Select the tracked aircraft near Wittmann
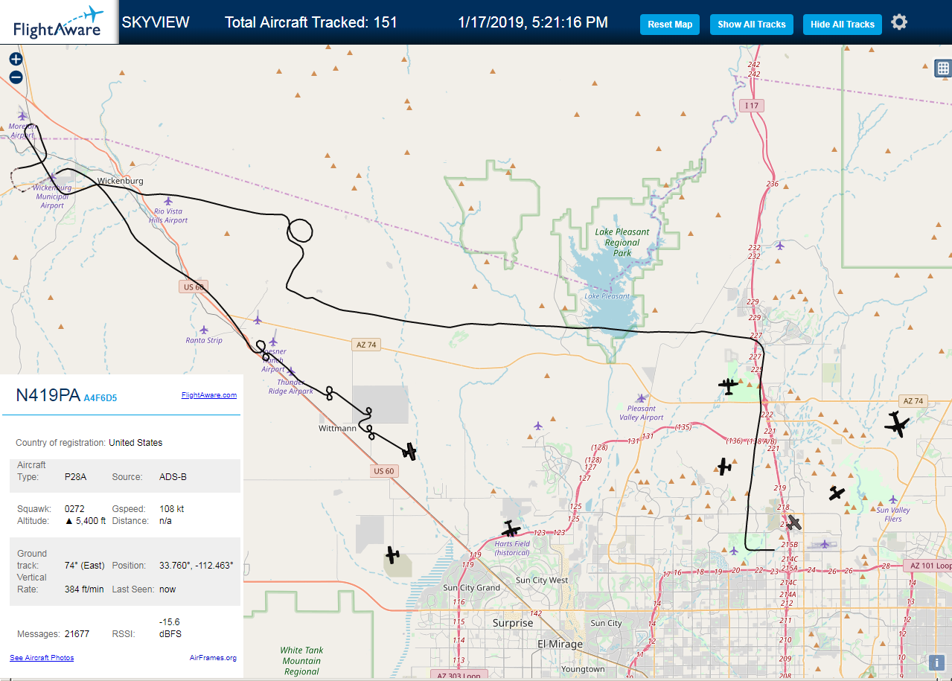This screenshot has height=681, width=952. 409,451
